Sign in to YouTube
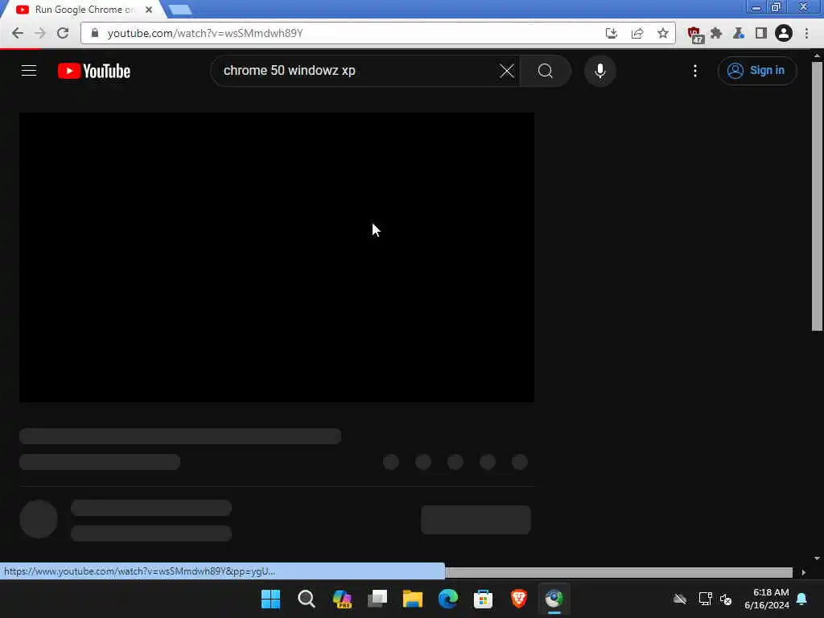Screen dimensions: 824x618 (x=756, y=71)
